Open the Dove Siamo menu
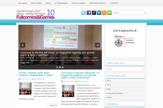 [36, 3]
